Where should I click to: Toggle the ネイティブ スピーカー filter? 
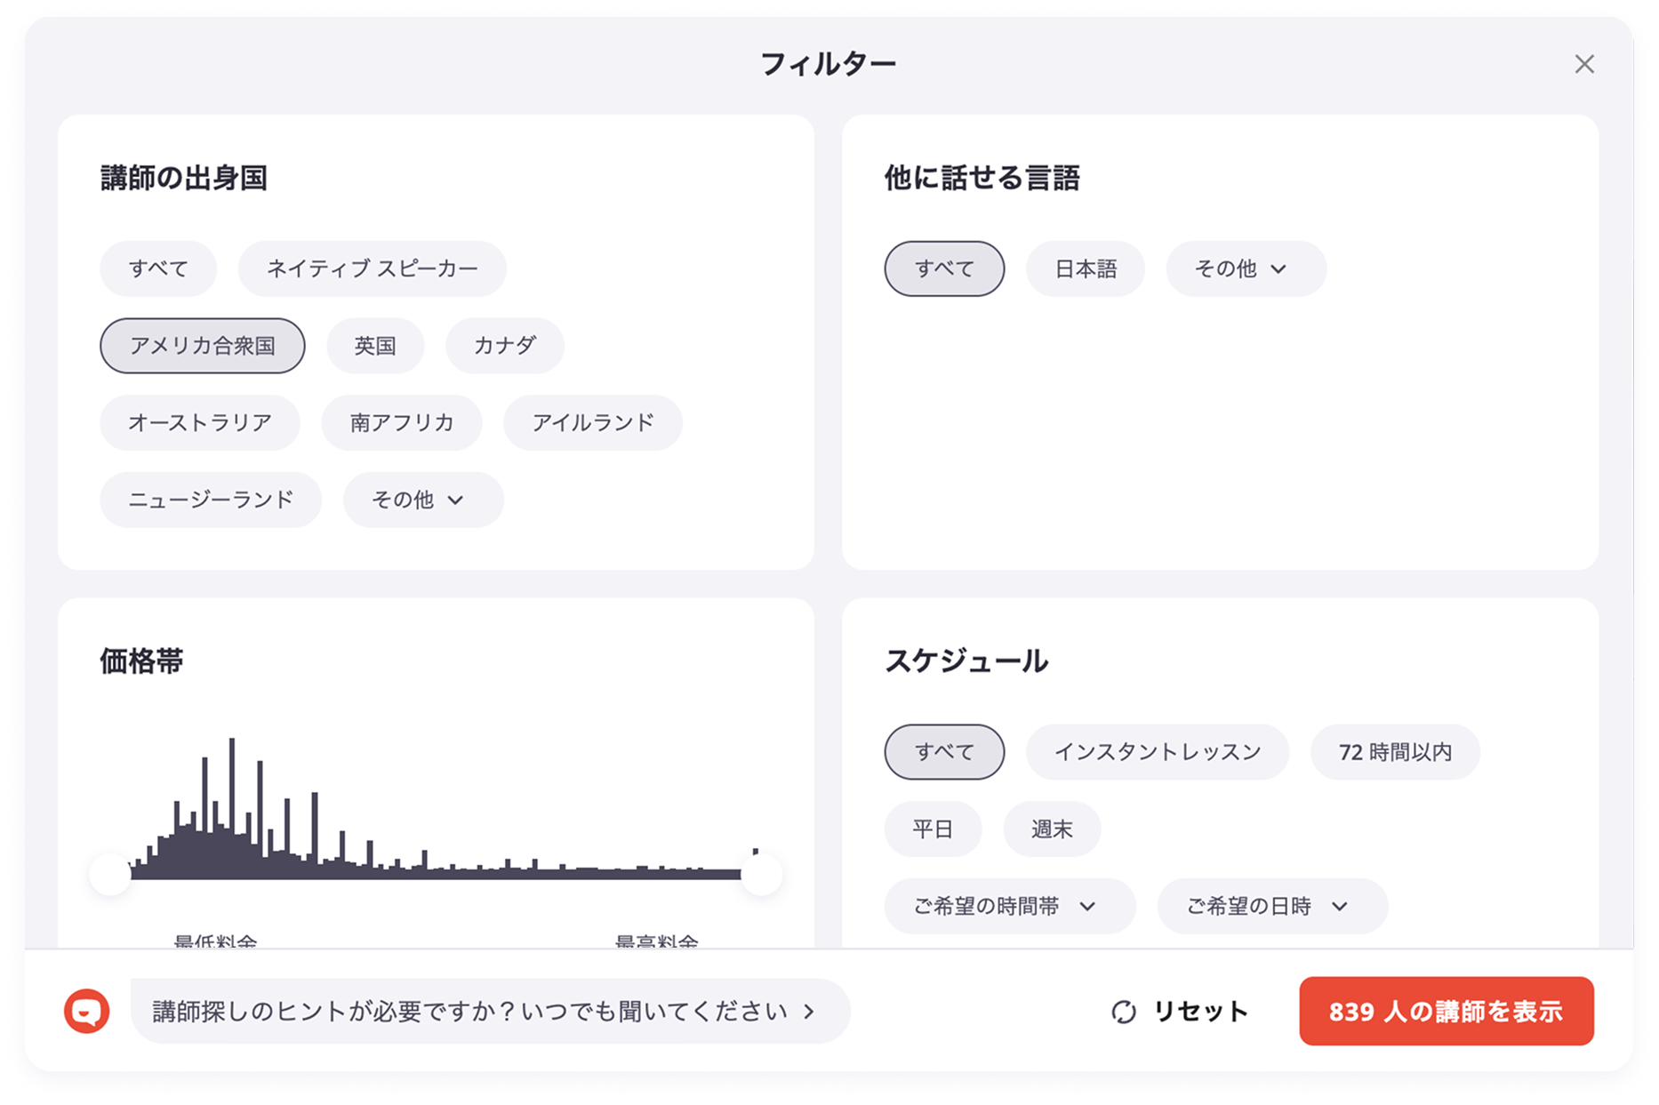(x=371, y=268)
